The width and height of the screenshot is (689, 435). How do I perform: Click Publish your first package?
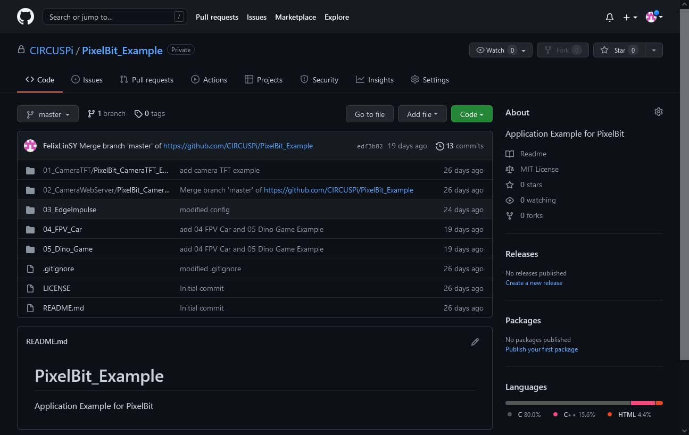542,349
